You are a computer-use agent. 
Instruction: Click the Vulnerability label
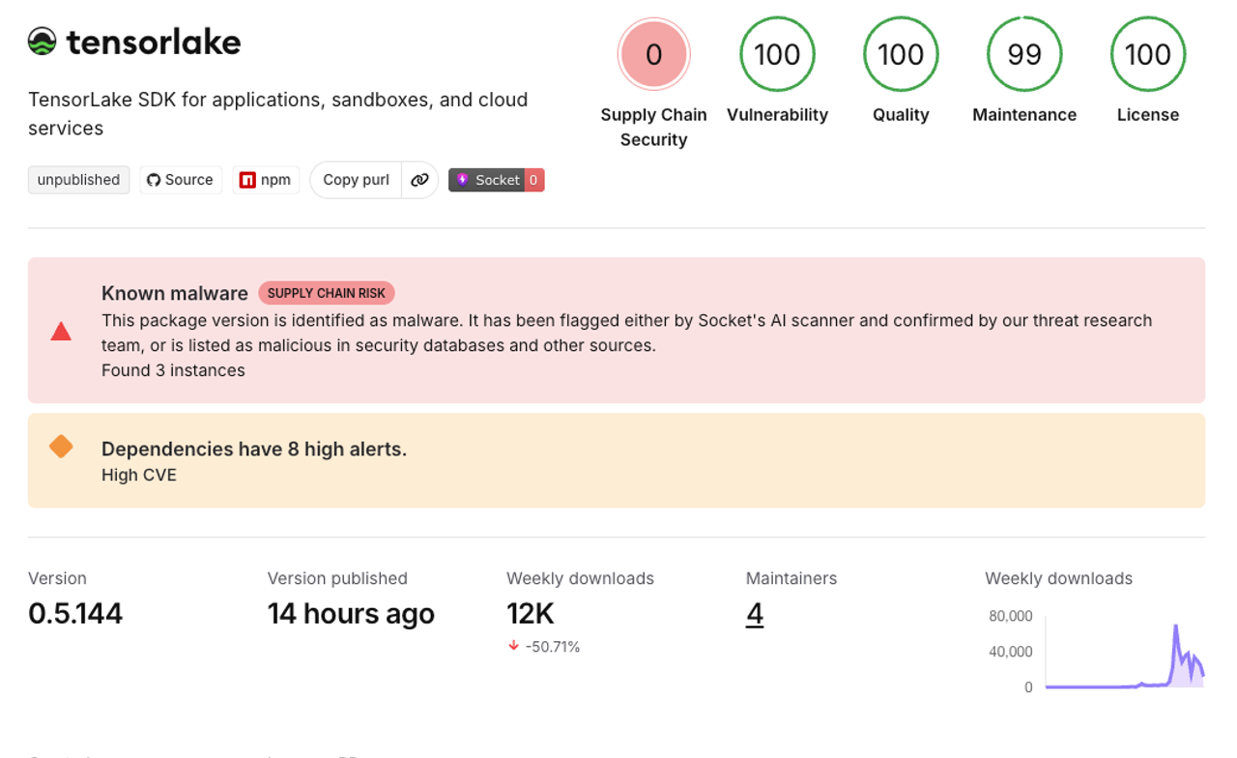pos(777,114)
